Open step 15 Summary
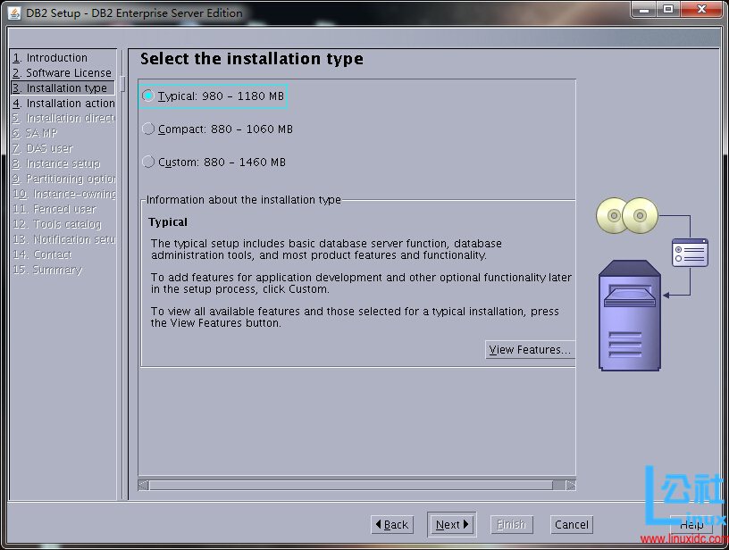Image resolution: width=729 pixels, height=550 pixels. (47, 270)
